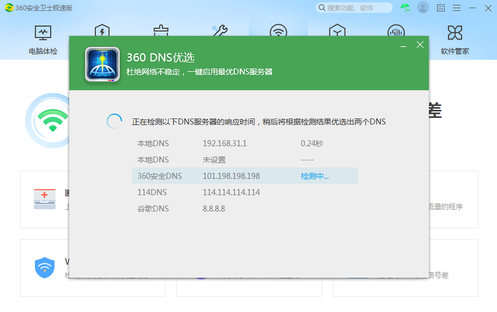Select the 114DNS row label
497x312 pixels.
(152, 192)
